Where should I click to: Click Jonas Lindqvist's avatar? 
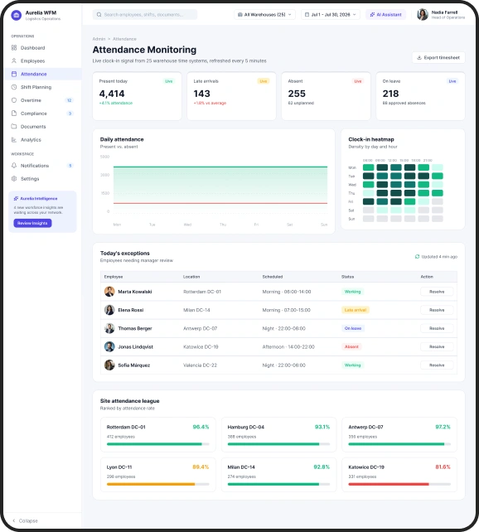(109, 346)
